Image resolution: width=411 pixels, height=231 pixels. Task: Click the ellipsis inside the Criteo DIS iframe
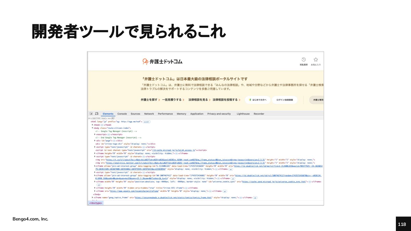[186, 188]
